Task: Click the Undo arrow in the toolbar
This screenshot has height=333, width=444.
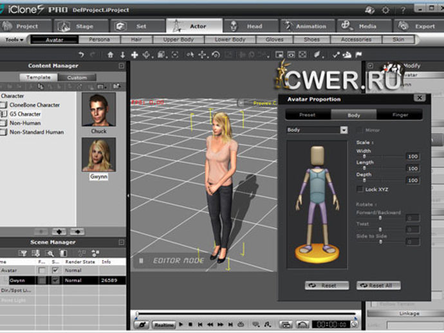Action: [x=81, y=55]
